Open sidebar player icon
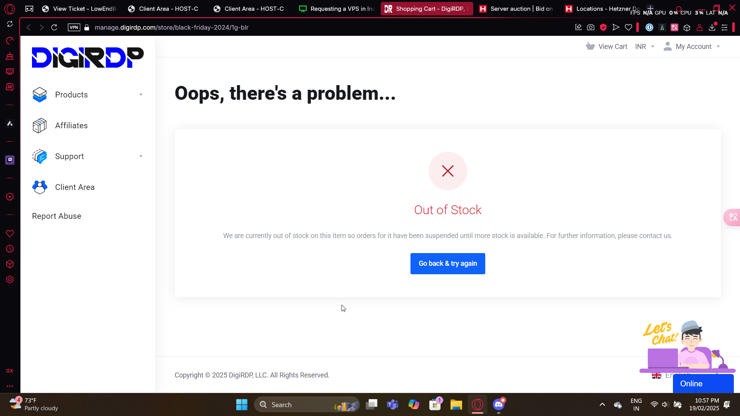This screenshot has height=416, width=740. [10, 197]
